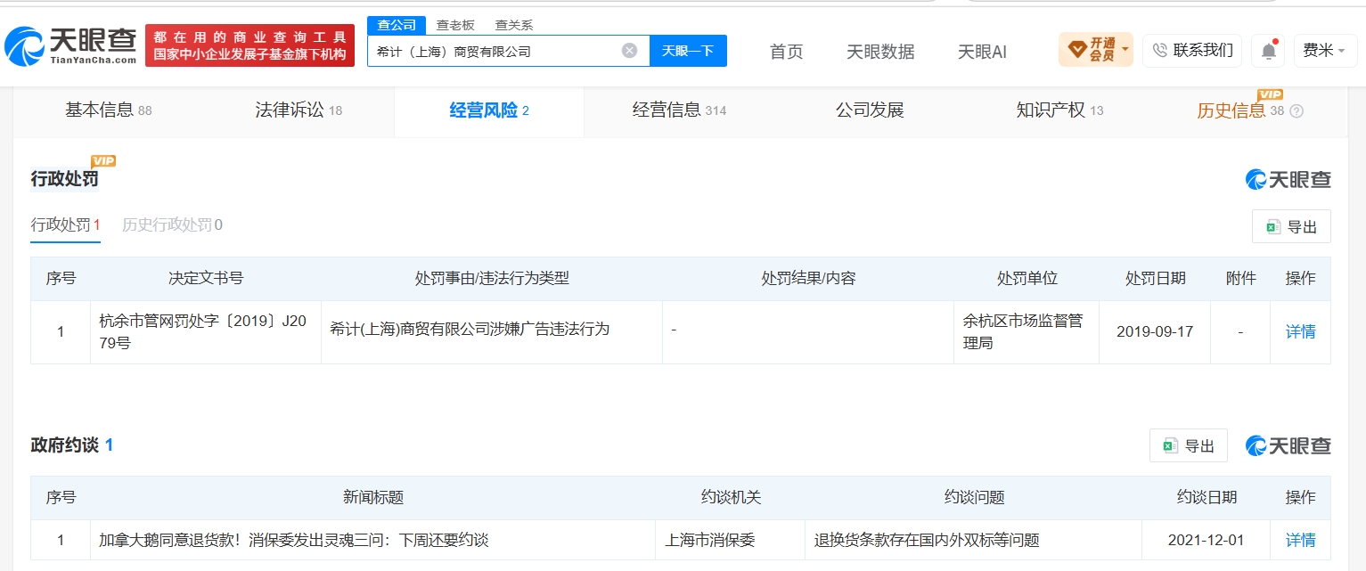Open the 天眼AI menu item
This screenshot has width=1366, height=571.
point(982,52)
